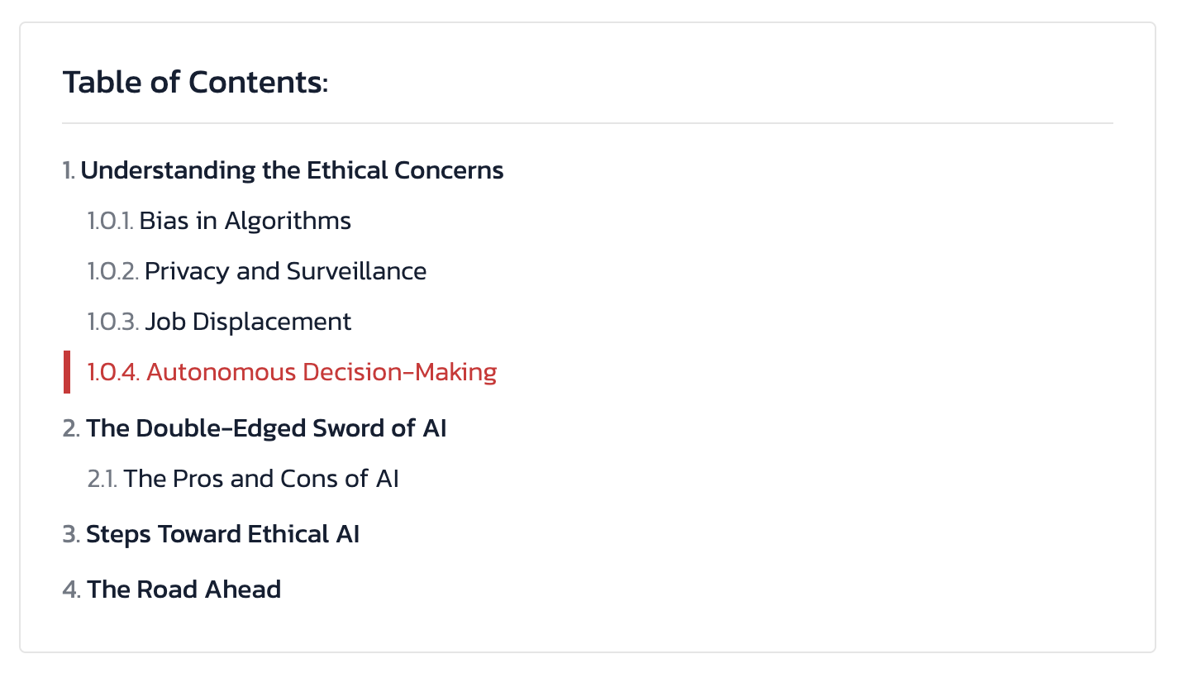Screen dimensions: 1177x673
Task: Click the 1.0.1. number prefix
Action: [111, 221]
